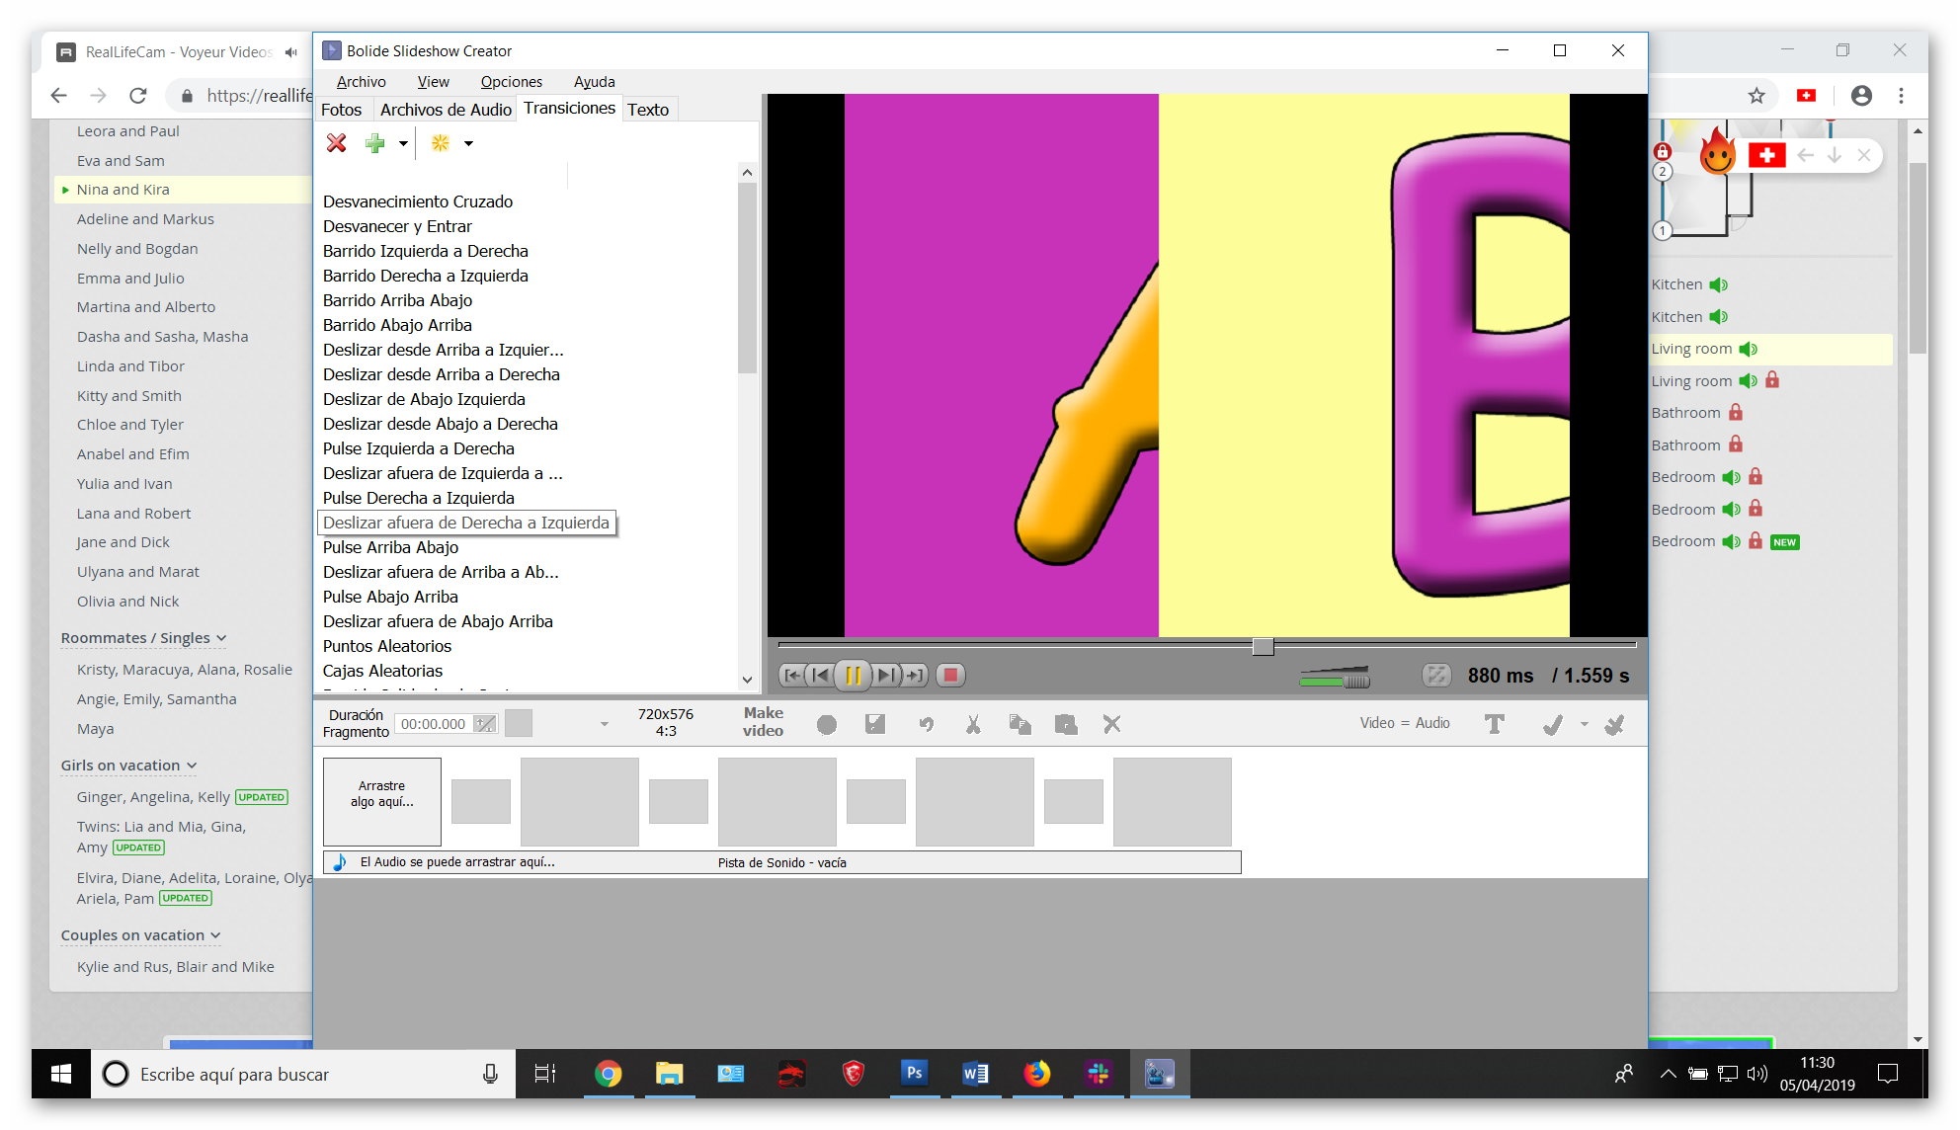The width and height of the screenshot is (1960, 1130).
Task: Click the Make video button
Action: (763, 722)
